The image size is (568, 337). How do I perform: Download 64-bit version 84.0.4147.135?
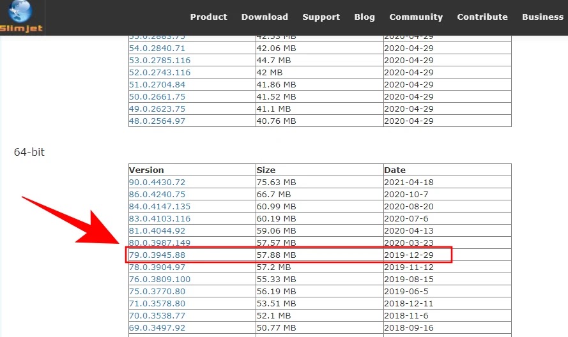160,206
